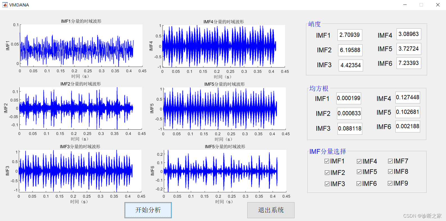Select the kurtosis IMF1 field 2.70939
This screenshot has height=221, width=446.
[350, 35]
